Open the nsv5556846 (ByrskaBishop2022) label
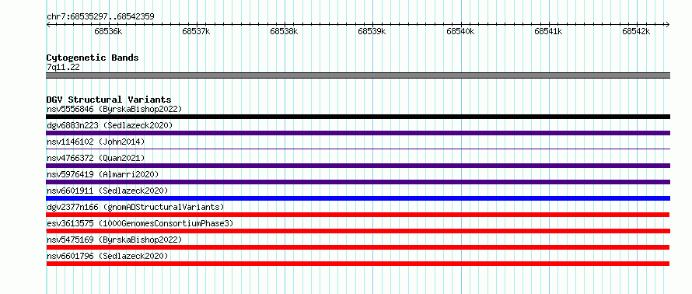 pos(114,109)
